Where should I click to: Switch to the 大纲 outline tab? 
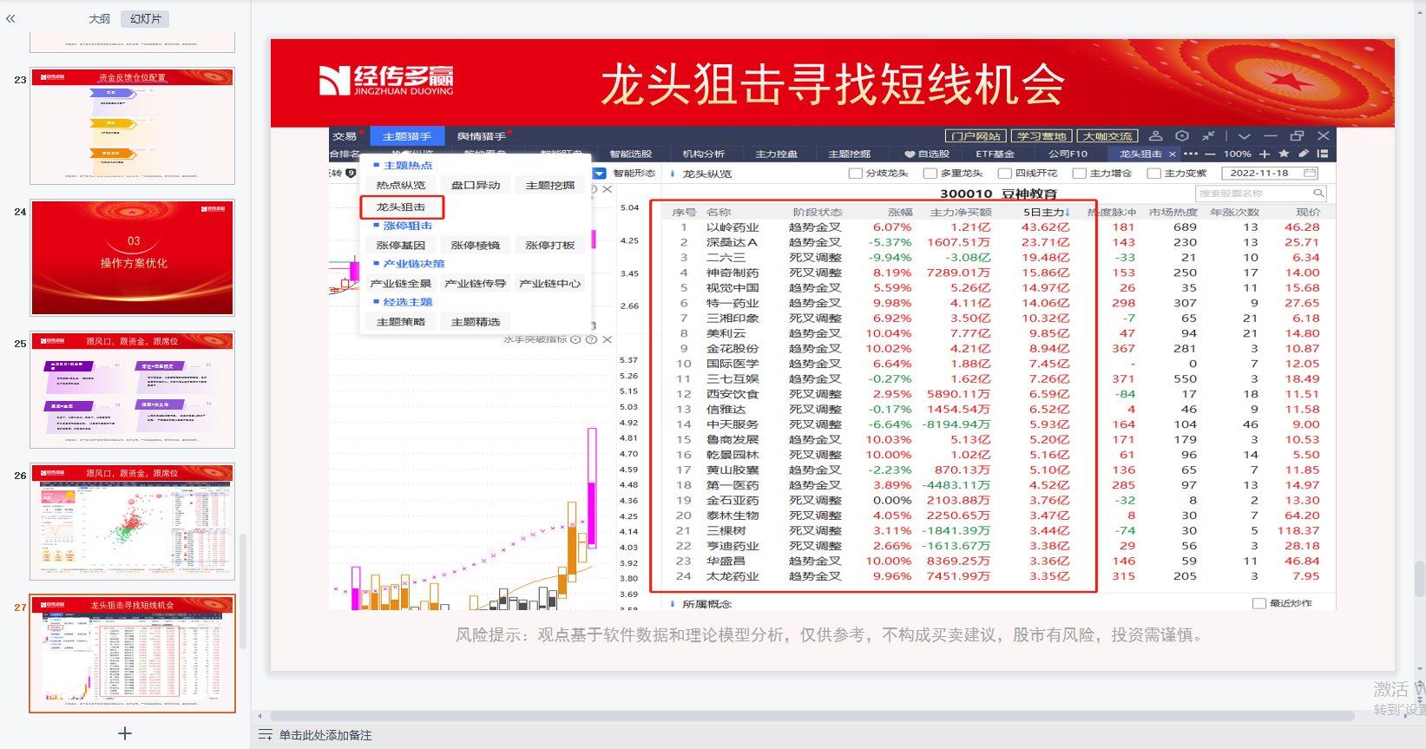[x=100, y=18]
